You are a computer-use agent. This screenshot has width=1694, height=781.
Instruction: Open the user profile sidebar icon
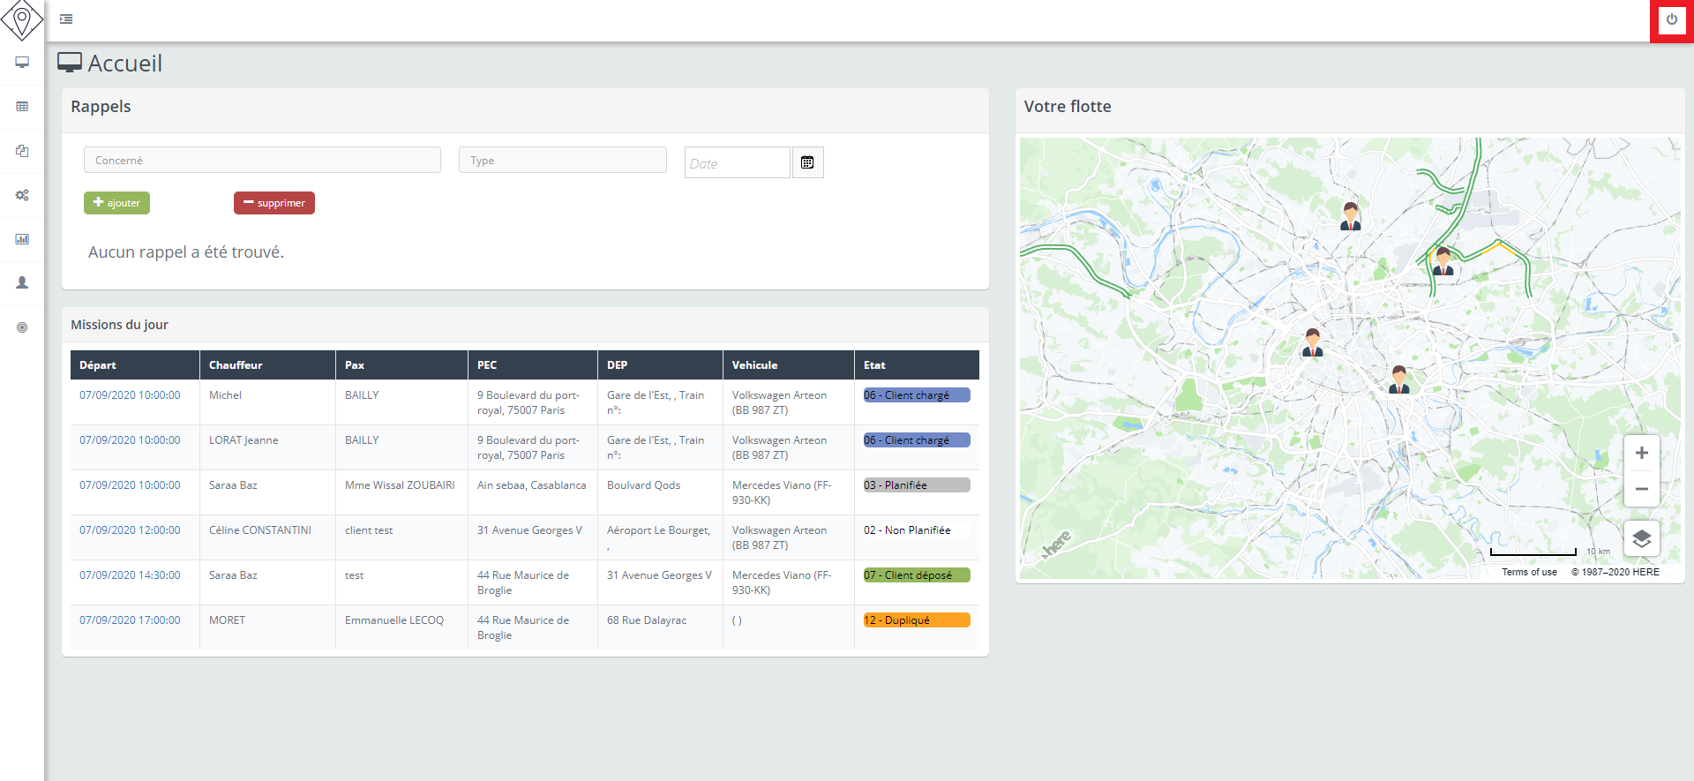[22, 283]
